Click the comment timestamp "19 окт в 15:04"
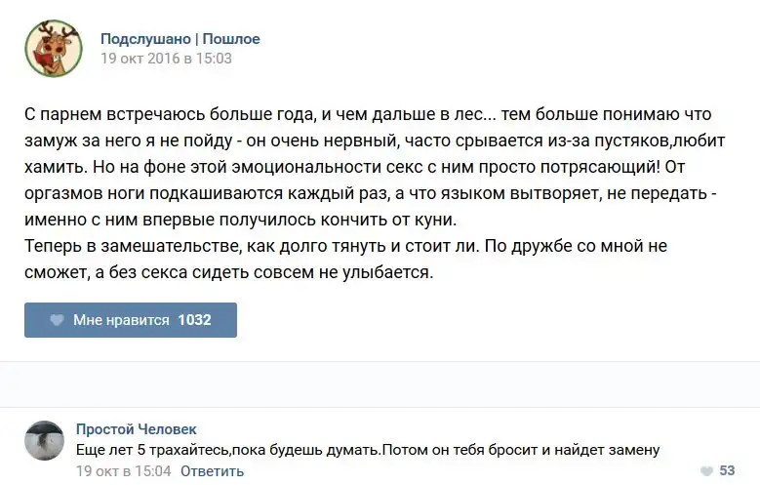 click(123, 471)
